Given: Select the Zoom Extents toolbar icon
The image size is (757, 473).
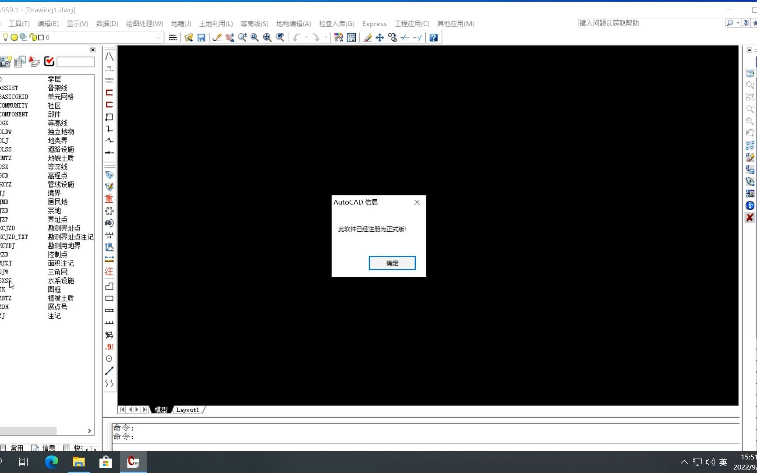Looking at the screenshot, I should tap(267, 38).
